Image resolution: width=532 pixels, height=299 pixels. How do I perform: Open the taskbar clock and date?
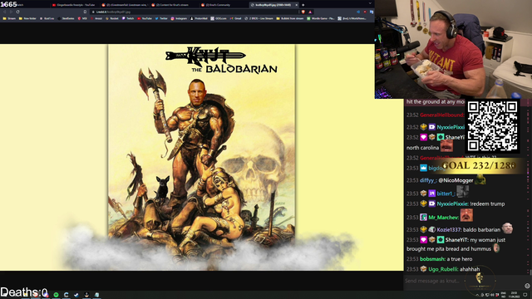515,295
